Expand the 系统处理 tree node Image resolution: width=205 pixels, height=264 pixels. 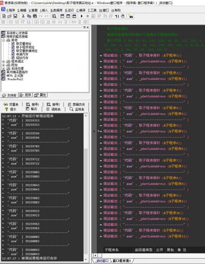tap(3, 68)
